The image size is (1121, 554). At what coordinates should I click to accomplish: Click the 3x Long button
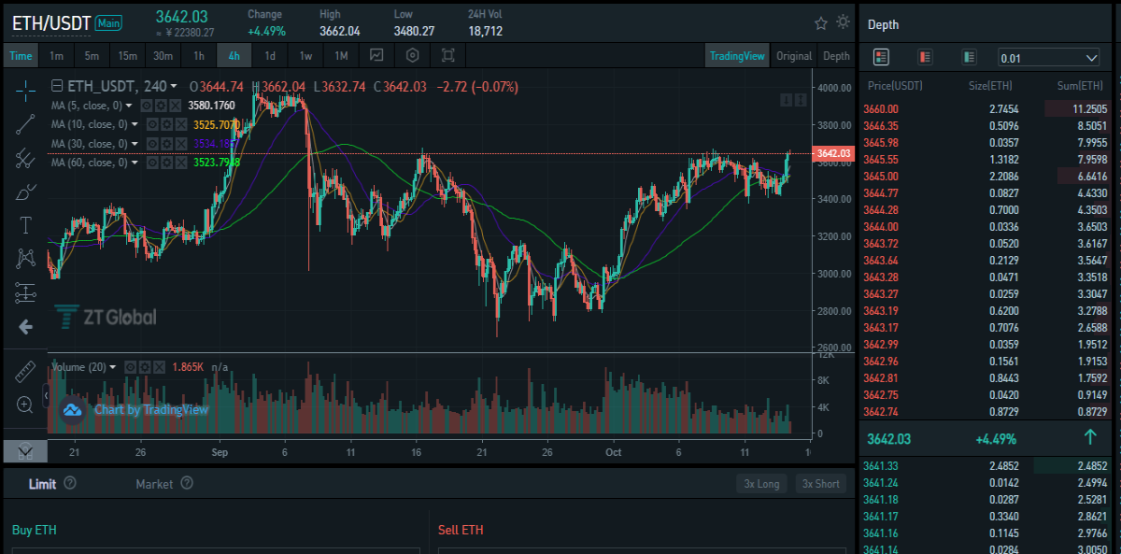coord(762,484)
